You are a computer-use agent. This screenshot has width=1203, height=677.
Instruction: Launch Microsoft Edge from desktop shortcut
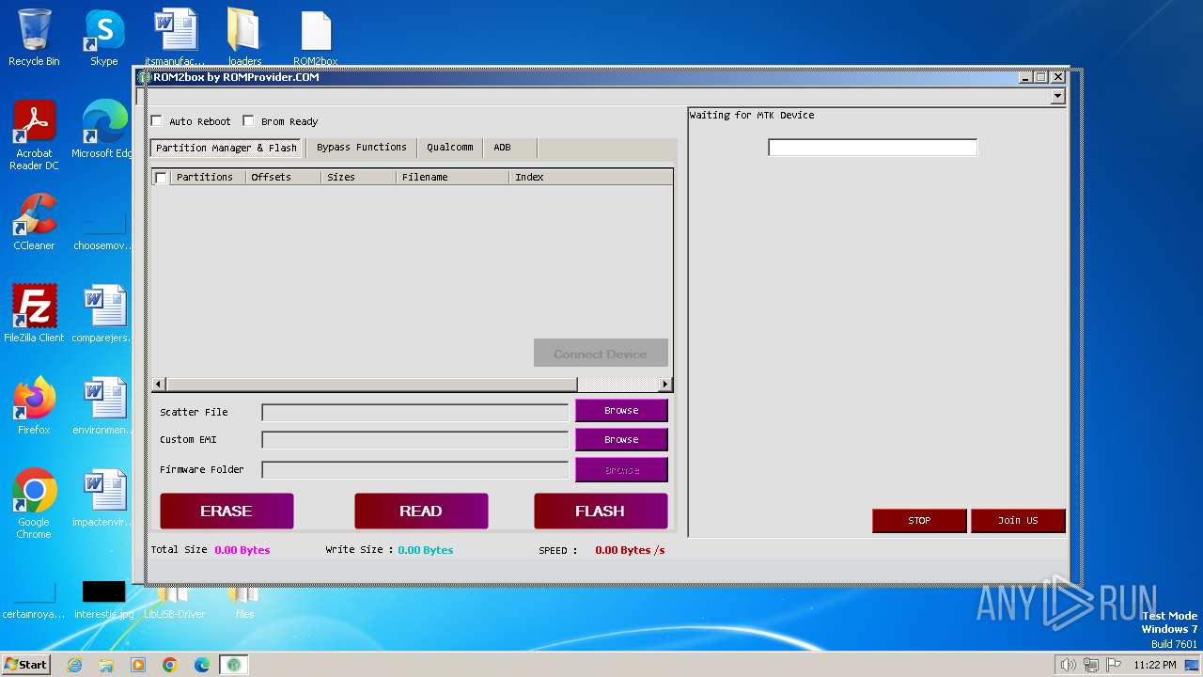point(103,130)
